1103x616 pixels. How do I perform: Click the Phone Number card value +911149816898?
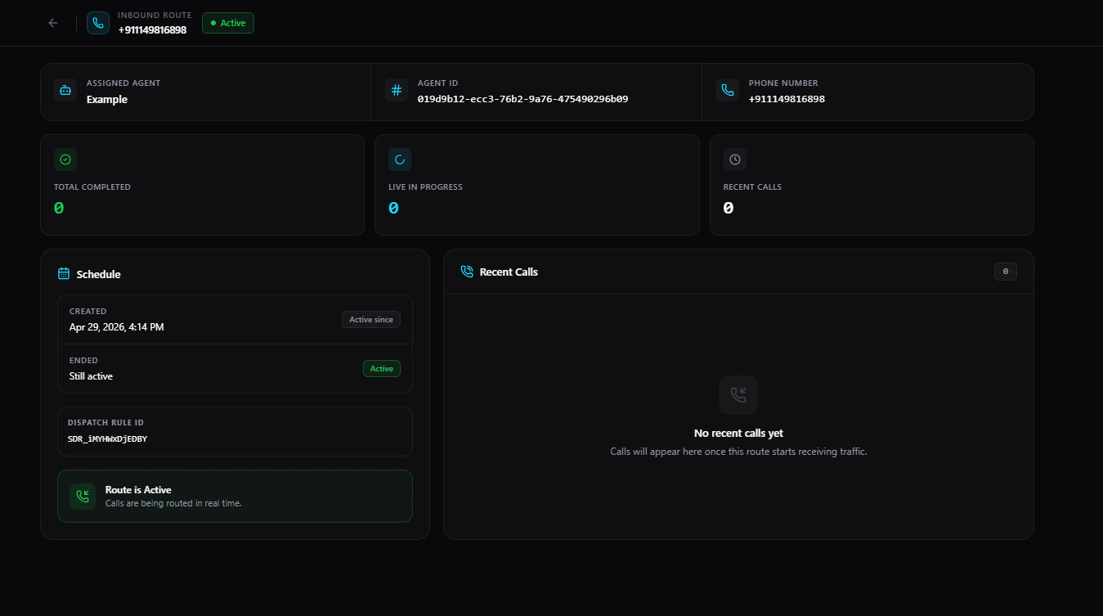(787, 99)
